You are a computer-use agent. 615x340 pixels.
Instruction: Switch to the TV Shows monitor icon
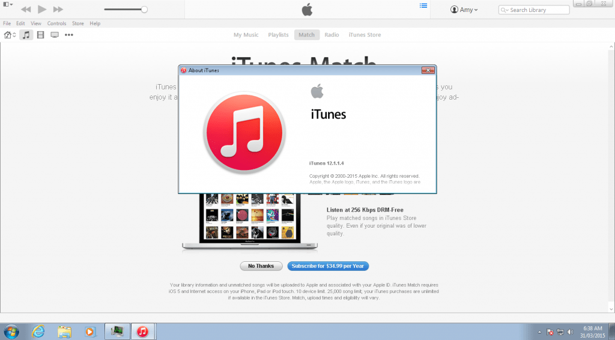pyautogui.click(x=55, y=35)
